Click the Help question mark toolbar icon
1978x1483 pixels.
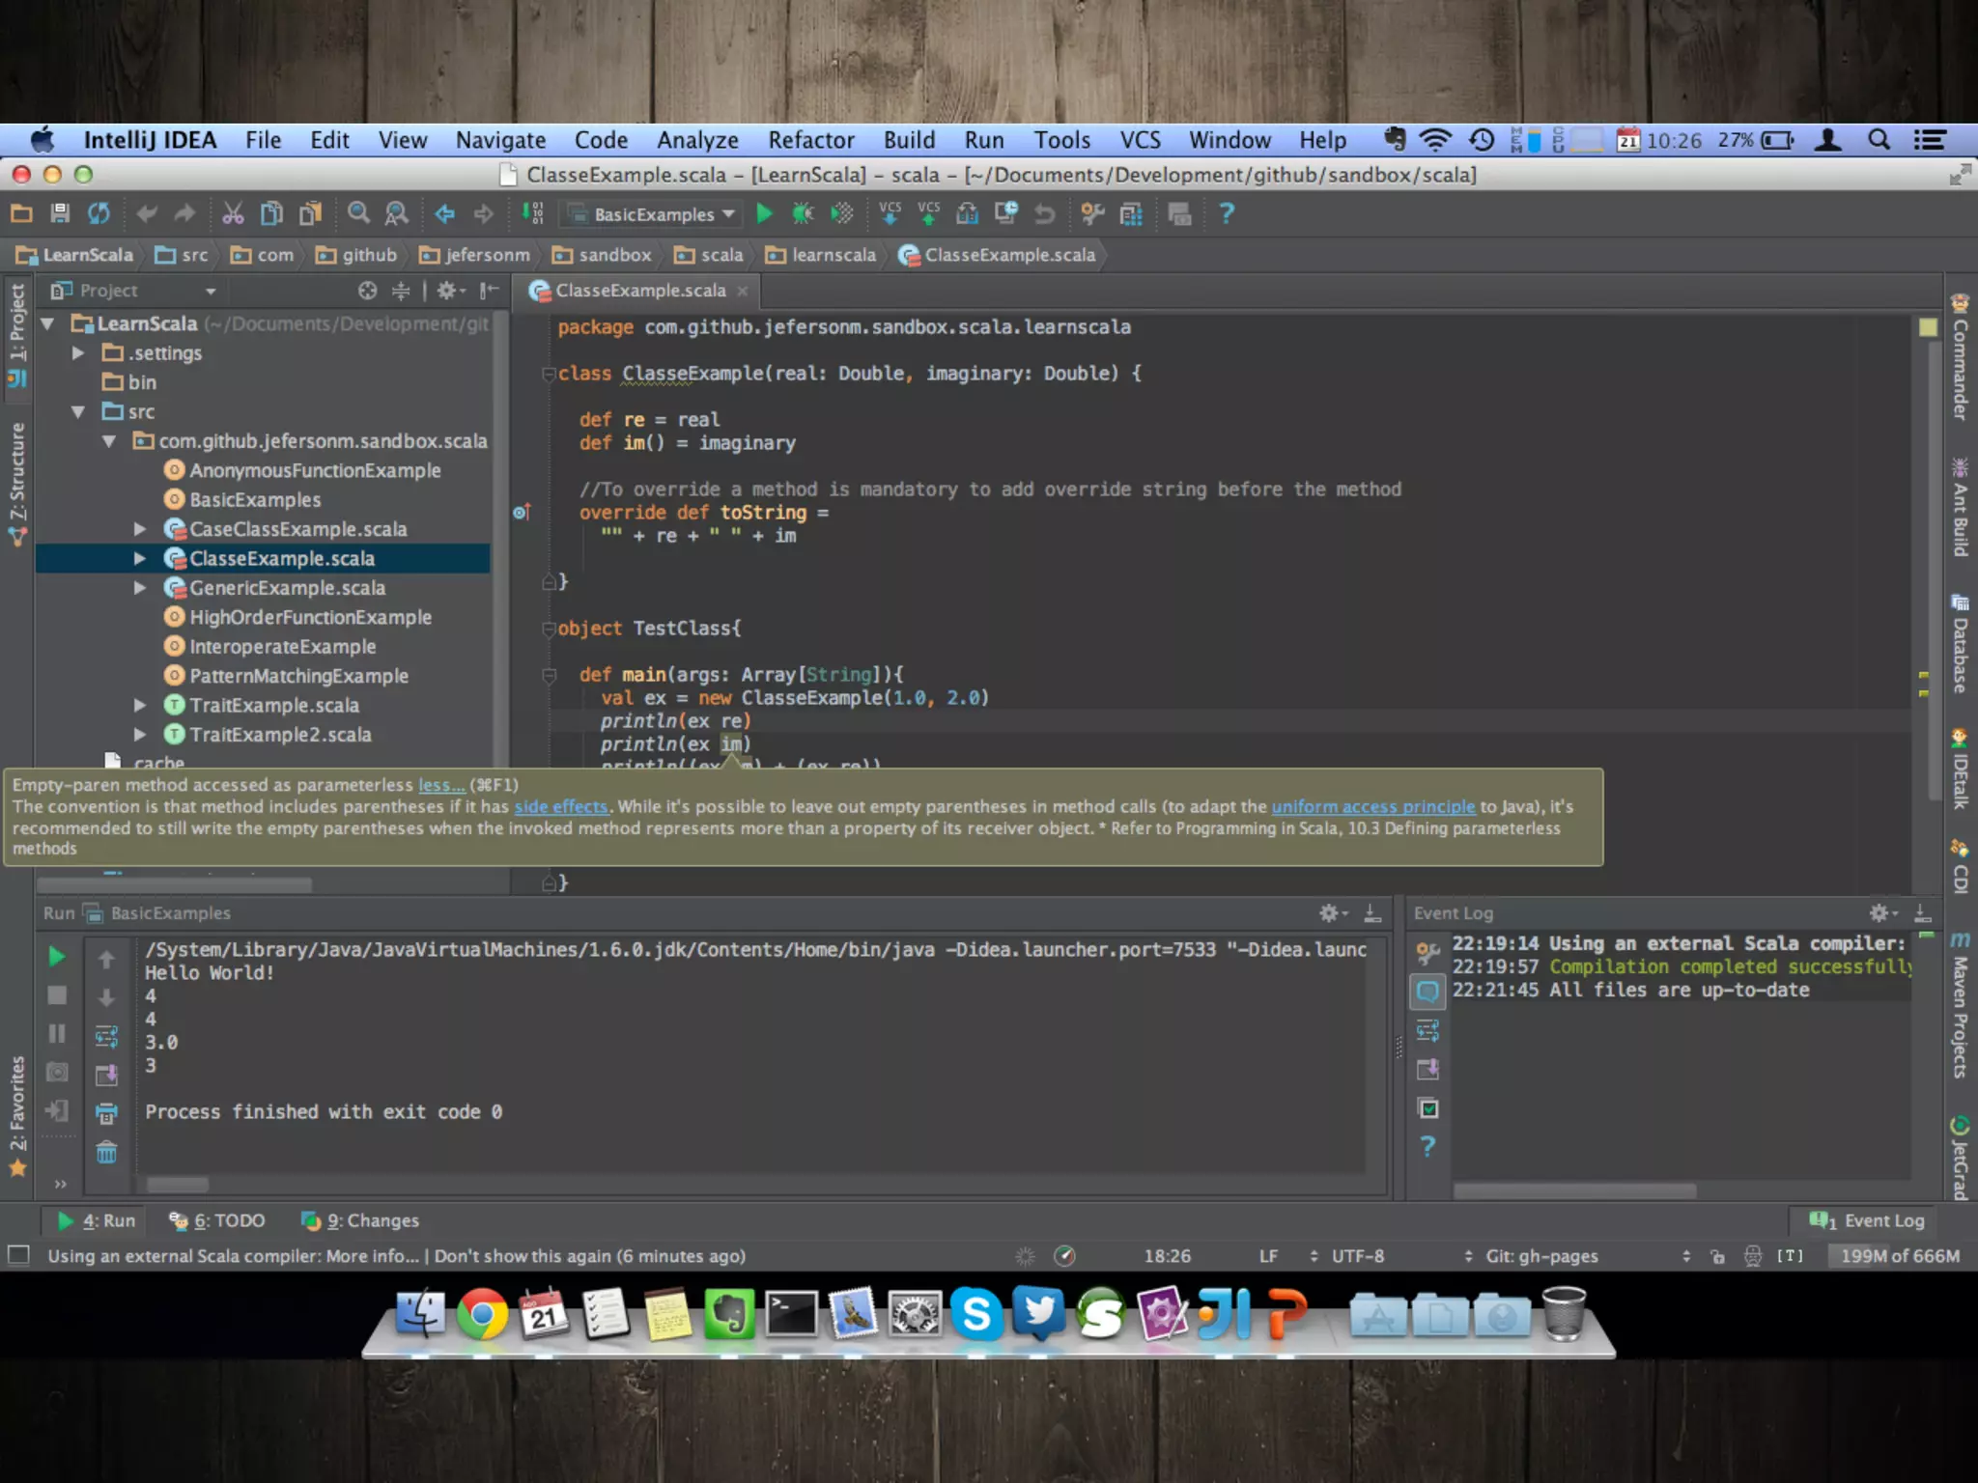coord(1227,213)
